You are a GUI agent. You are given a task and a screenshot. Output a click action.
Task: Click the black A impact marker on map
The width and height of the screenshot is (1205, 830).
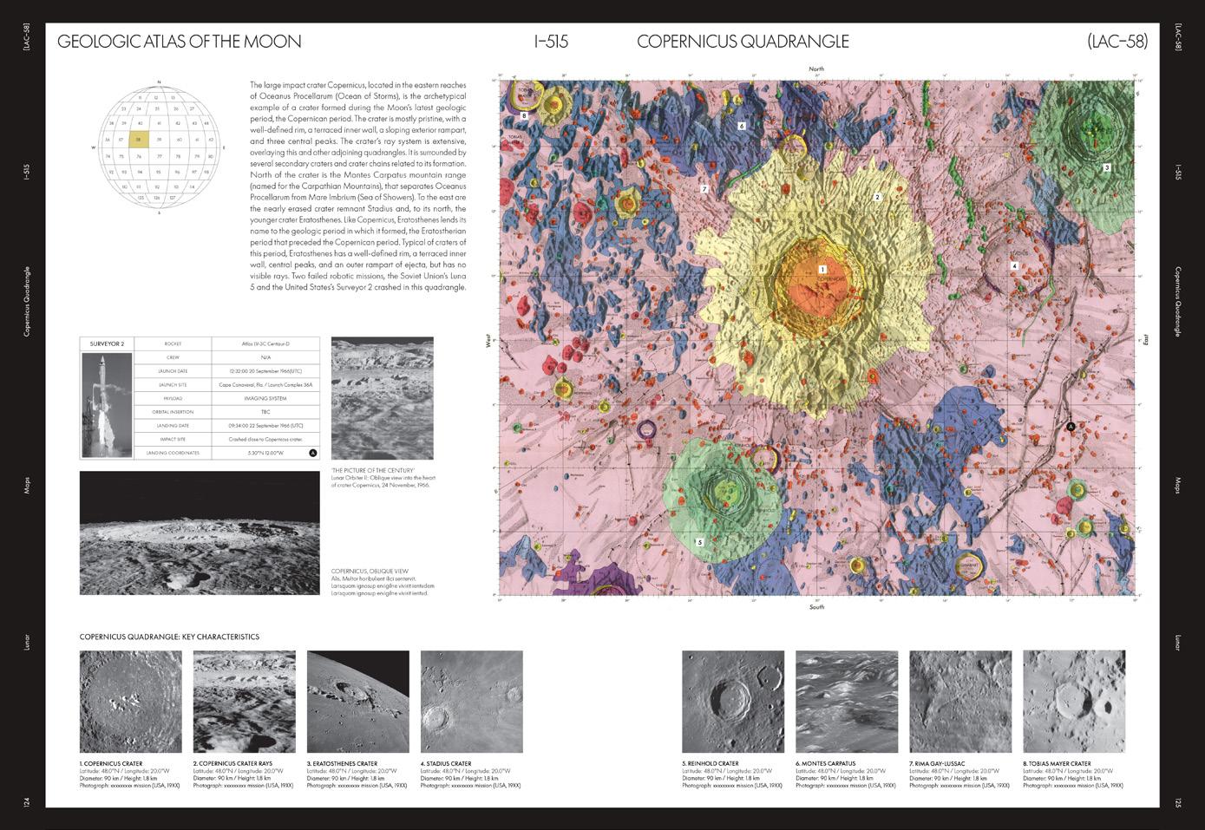pos(1070,427)
